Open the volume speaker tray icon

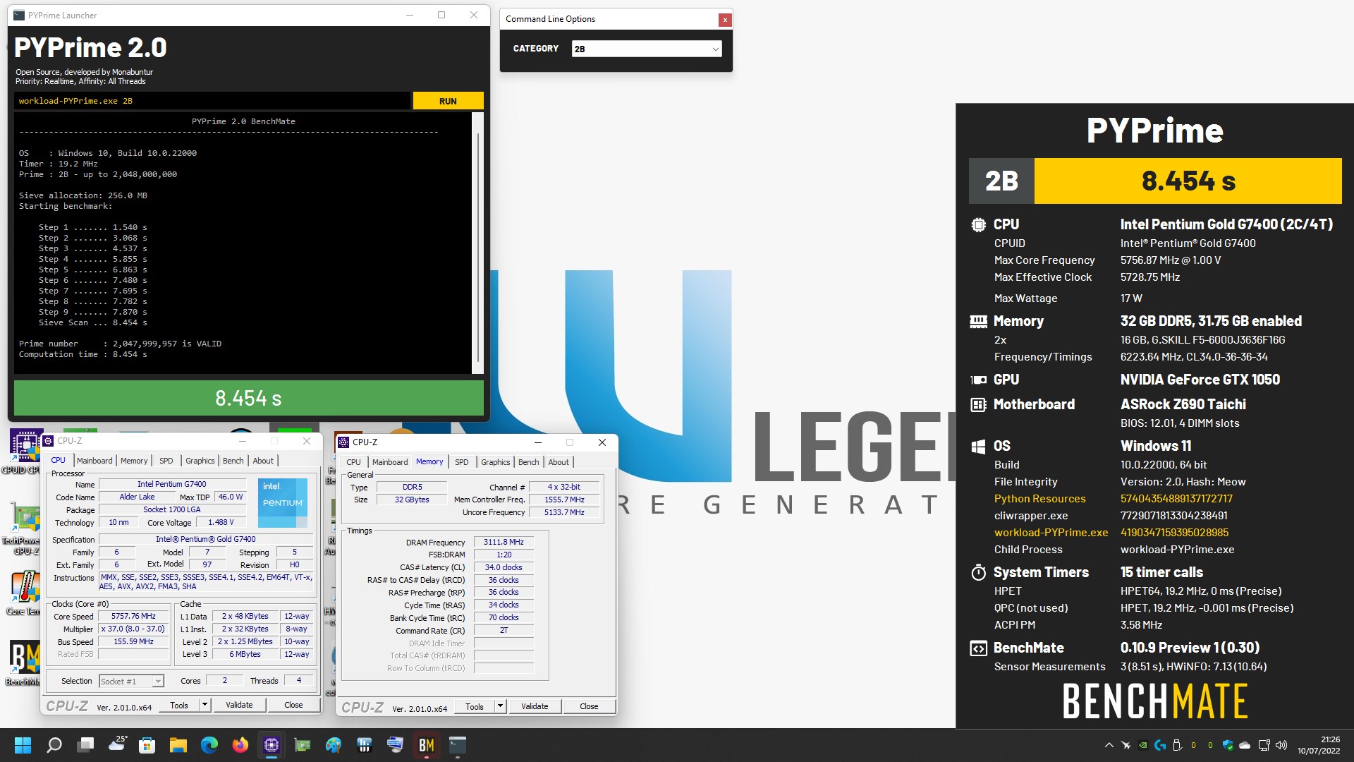pyautogui.click(x=1281, y=745)
